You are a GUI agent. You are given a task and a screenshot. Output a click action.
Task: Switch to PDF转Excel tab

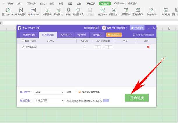[48, 35]
